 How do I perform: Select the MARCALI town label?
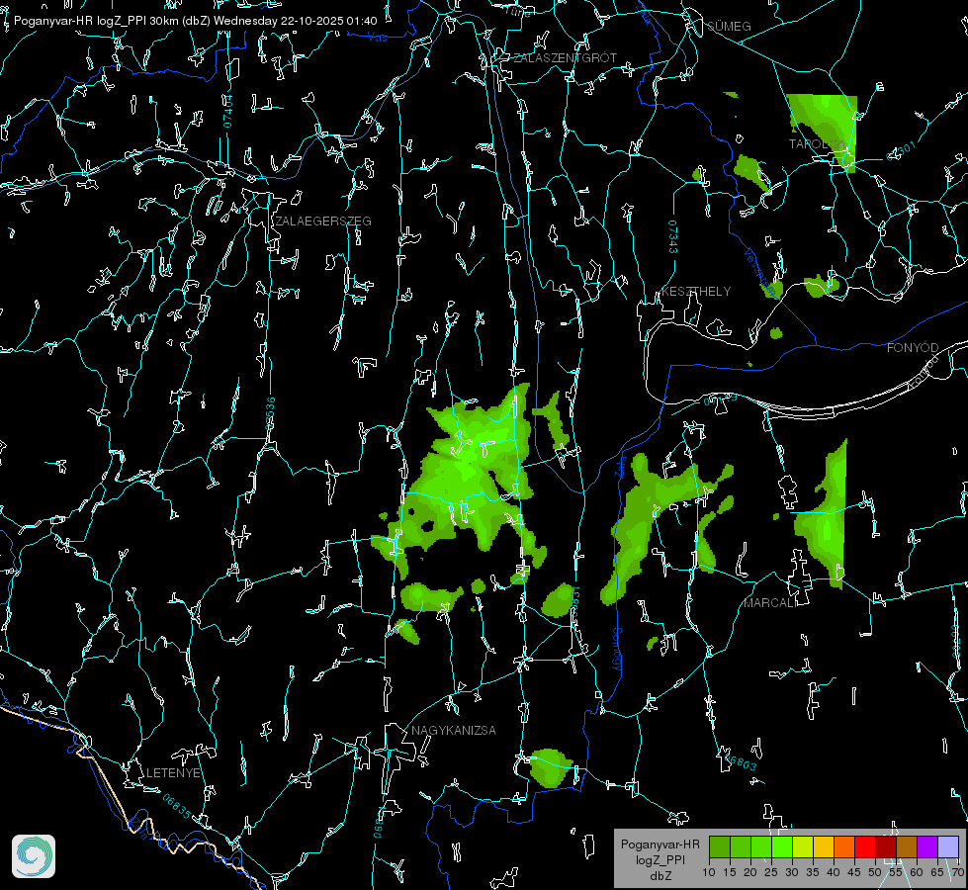point(770,603)
